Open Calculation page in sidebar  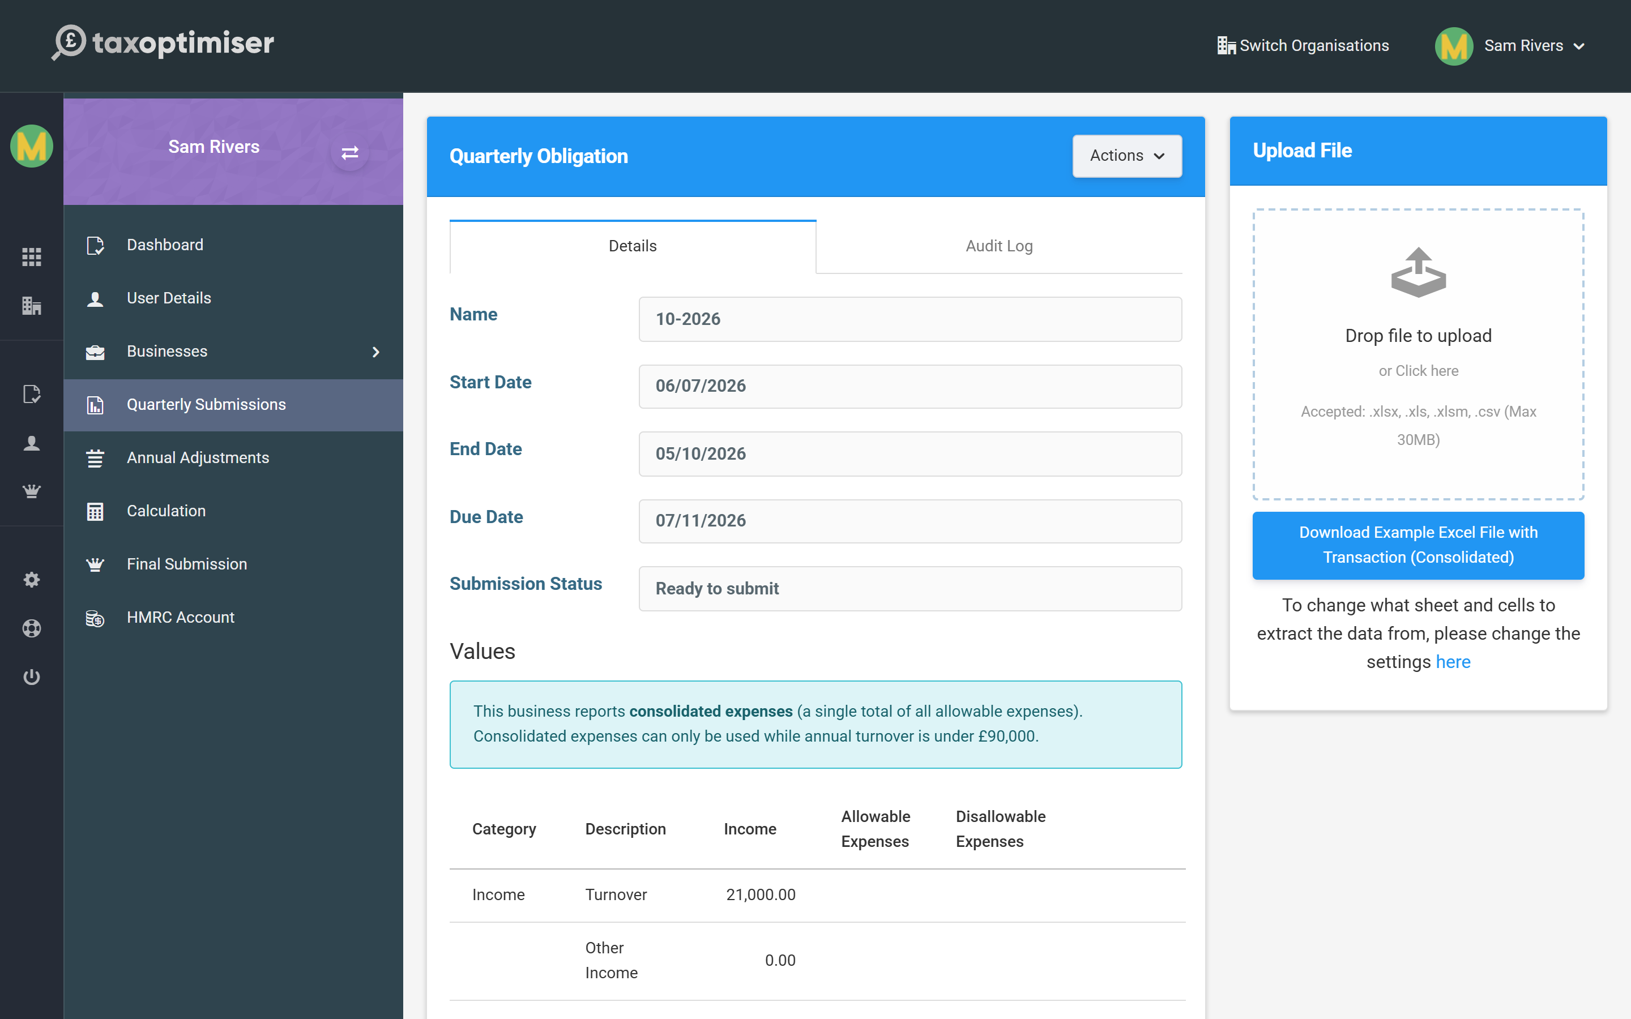coord(233,511)
